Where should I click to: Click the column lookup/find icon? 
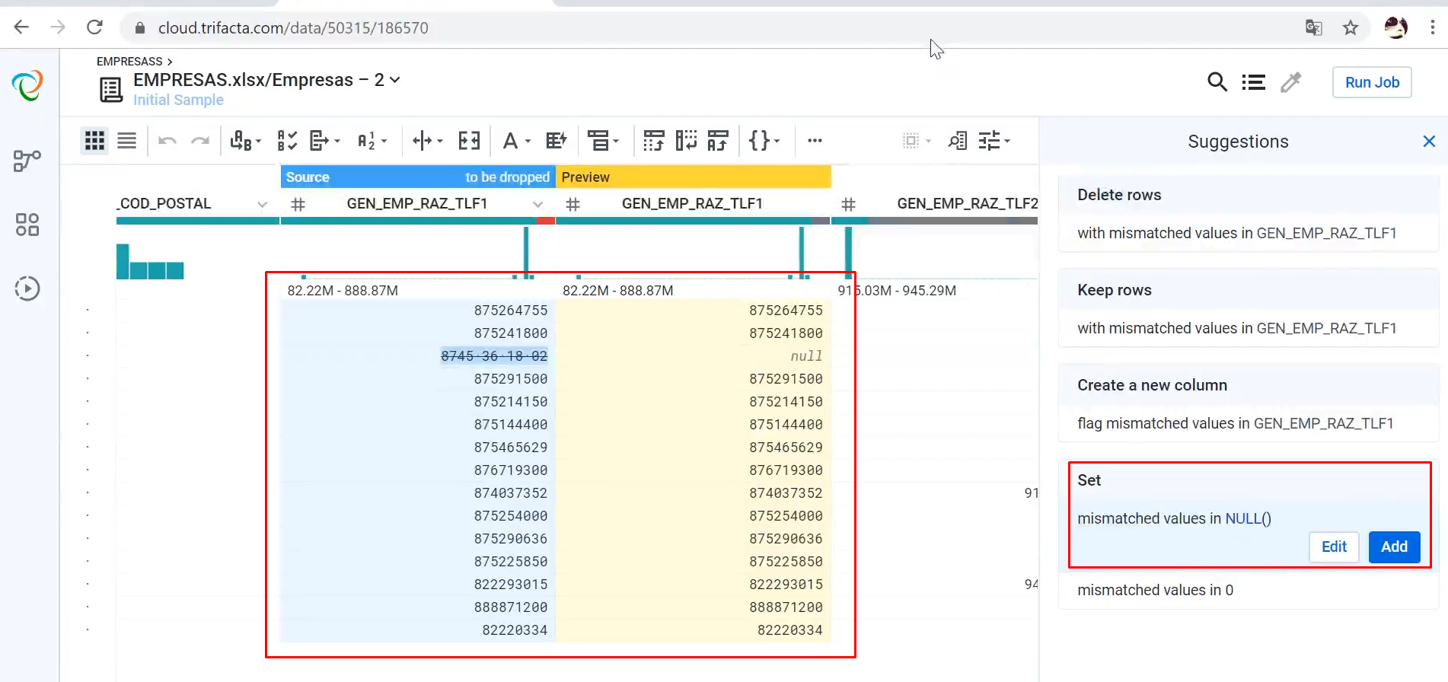pyautogui.click(x=957, y=141)
